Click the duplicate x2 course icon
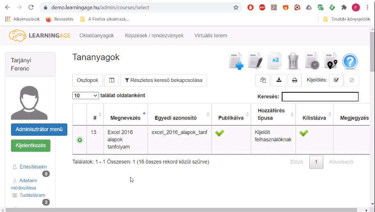 tap(274, 61)
